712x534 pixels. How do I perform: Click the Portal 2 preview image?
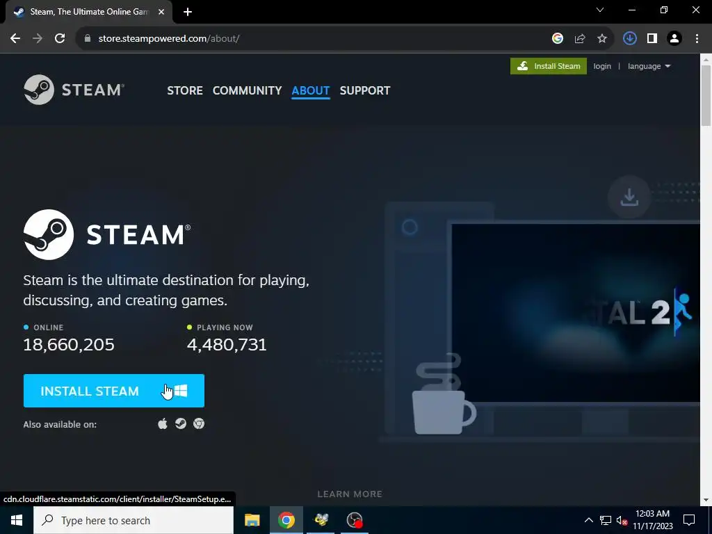click(x=576, y=312)
